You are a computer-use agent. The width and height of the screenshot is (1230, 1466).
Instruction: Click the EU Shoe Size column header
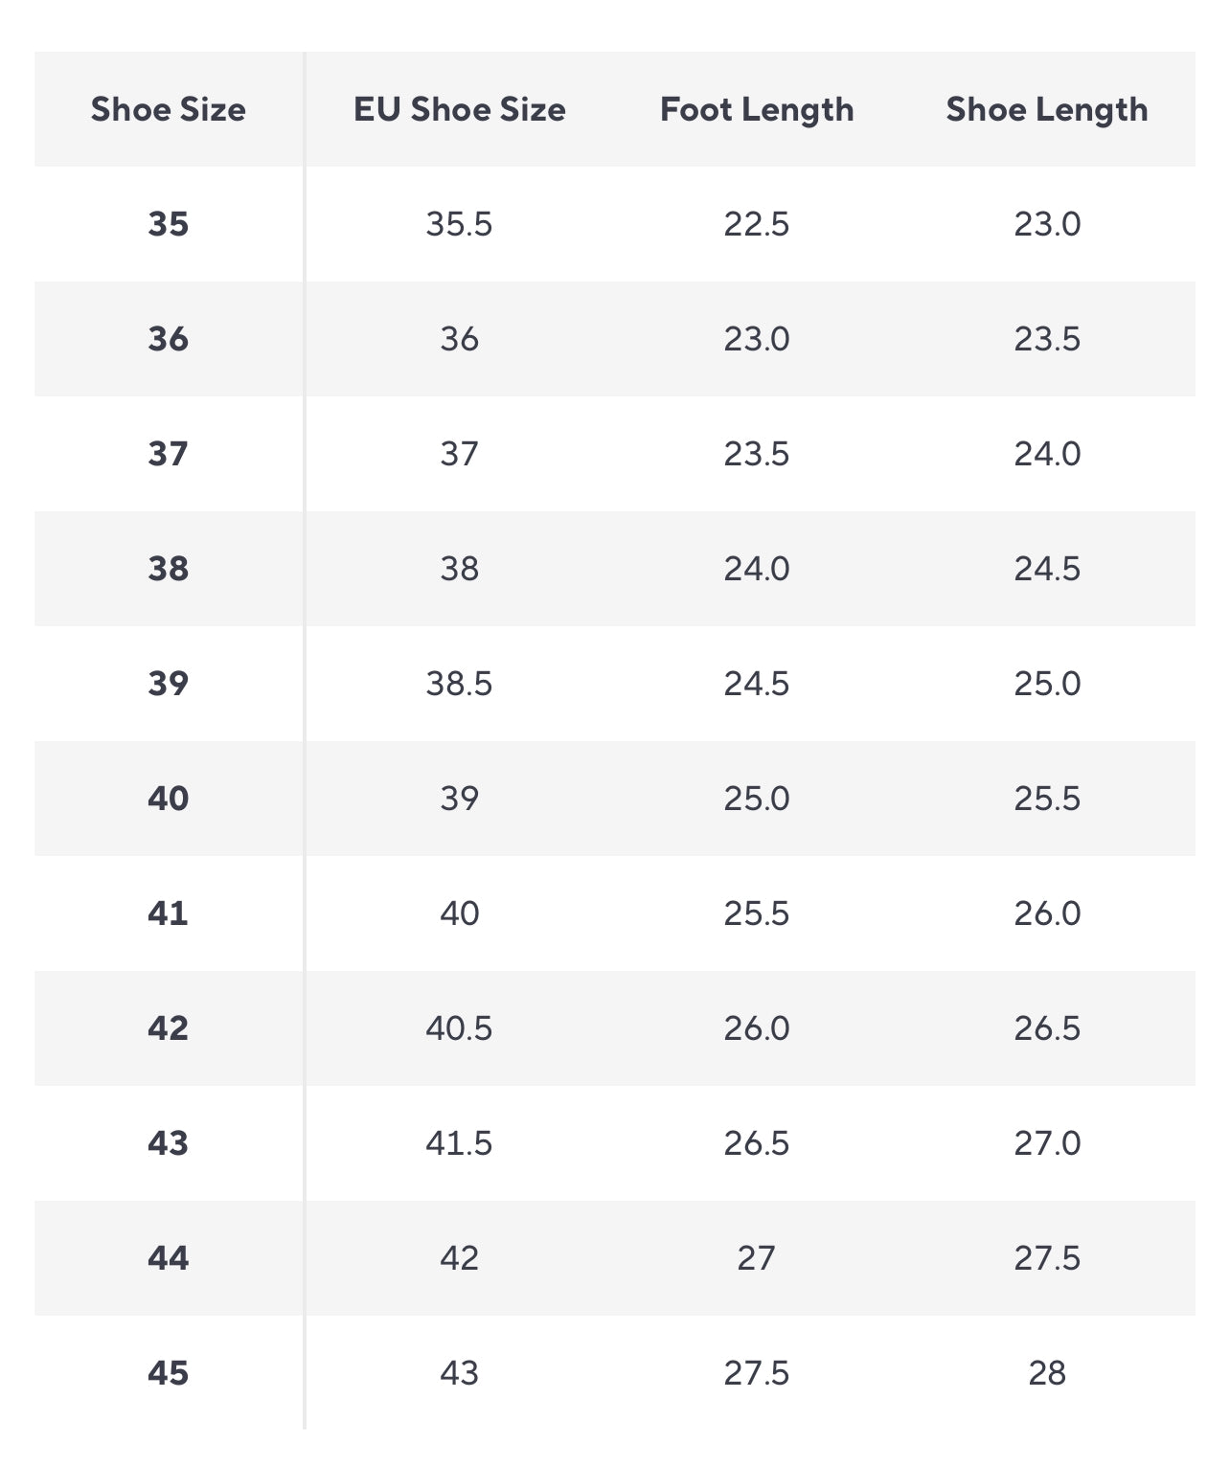tap(460, 109)
